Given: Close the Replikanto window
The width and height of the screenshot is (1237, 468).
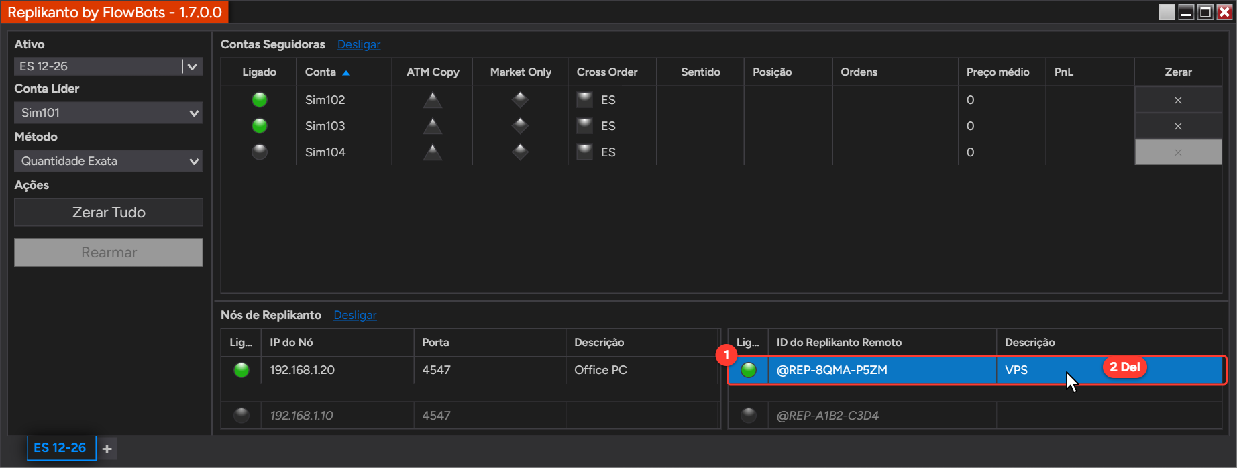Looking at the screenshot, I should tap(1224, 12).
